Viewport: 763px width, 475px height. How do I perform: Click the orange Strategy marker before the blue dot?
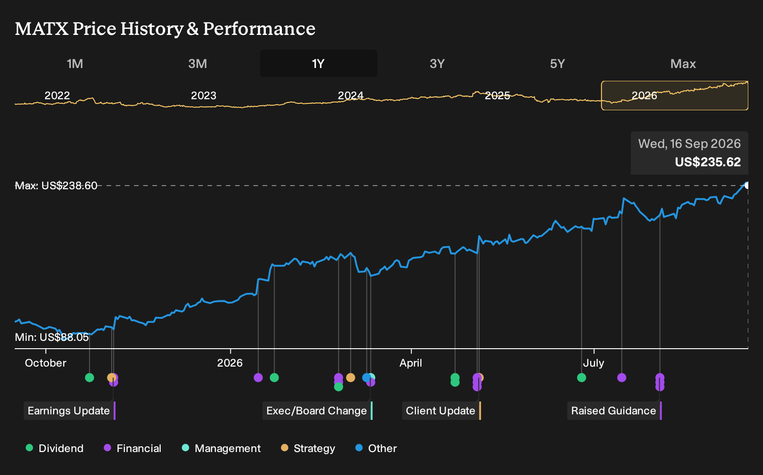pyautogui.click(x=351, y=378)
